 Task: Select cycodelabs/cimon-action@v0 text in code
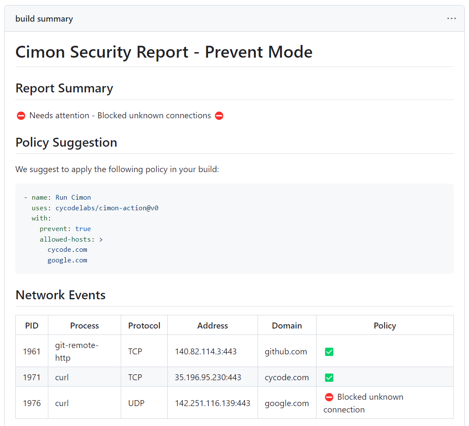pyautogui.click(x=107, y=208)
